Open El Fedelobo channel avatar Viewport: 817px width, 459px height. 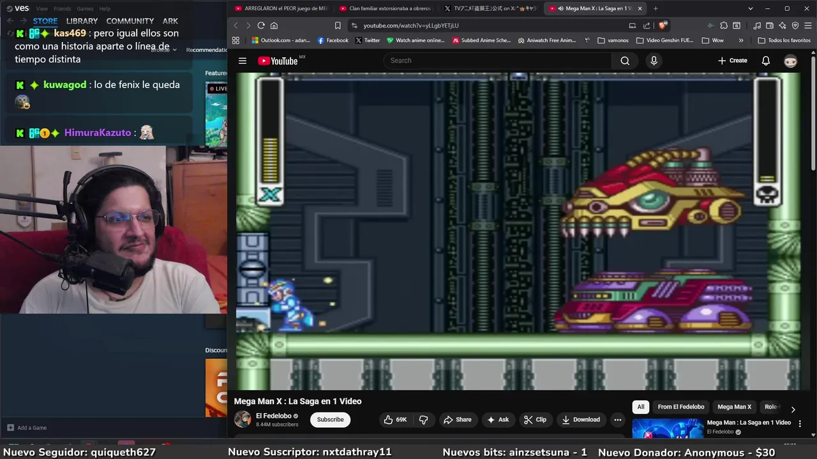[243, 419]
